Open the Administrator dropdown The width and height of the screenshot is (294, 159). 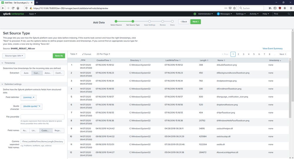pyautogui.click(x=205, y=14)
